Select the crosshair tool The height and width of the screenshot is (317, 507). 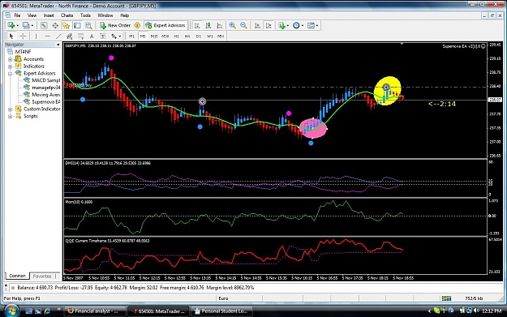point(23,36)
